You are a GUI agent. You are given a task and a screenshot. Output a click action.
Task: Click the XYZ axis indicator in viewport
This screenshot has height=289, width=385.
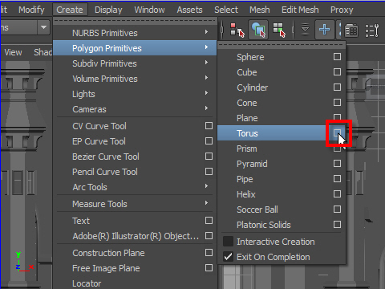coord(24,262)
